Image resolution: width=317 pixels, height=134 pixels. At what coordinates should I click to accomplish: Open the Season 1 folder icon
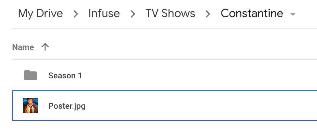[x=30, y=76]
